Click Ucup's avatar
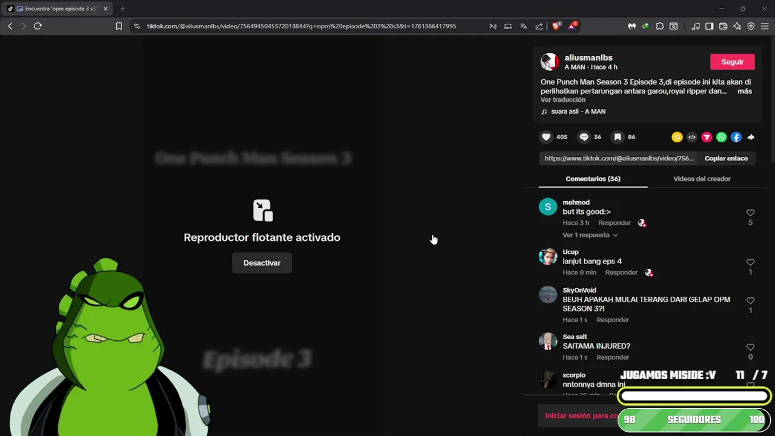This screenshot has height=436, width=775. tap(548, 256)
